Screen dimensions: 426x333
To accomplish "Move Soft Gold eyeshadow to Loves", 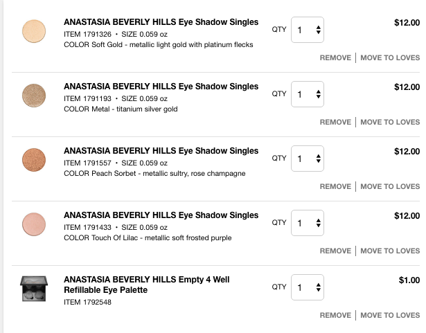I will point(390,57).
